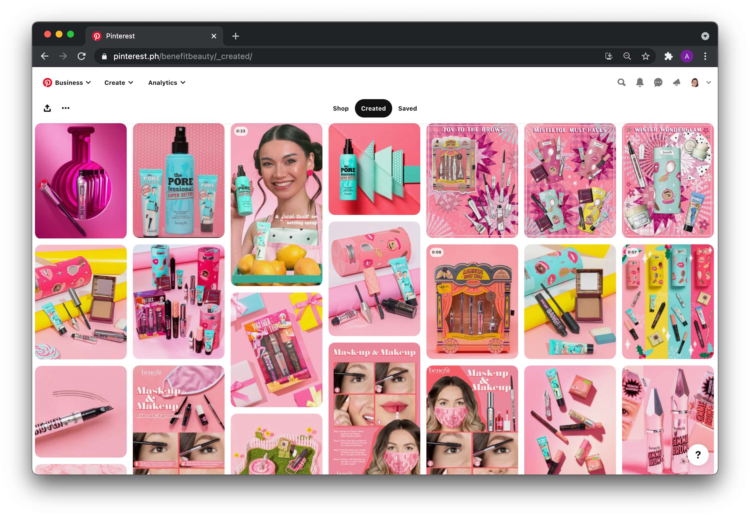Switch to the Saved tab
The height and width of the screenshot is (517, 750).
pos(407,109)
